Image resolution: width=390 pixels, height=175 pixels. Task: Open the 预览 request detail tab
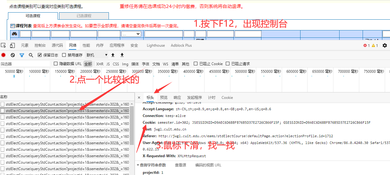164,98
